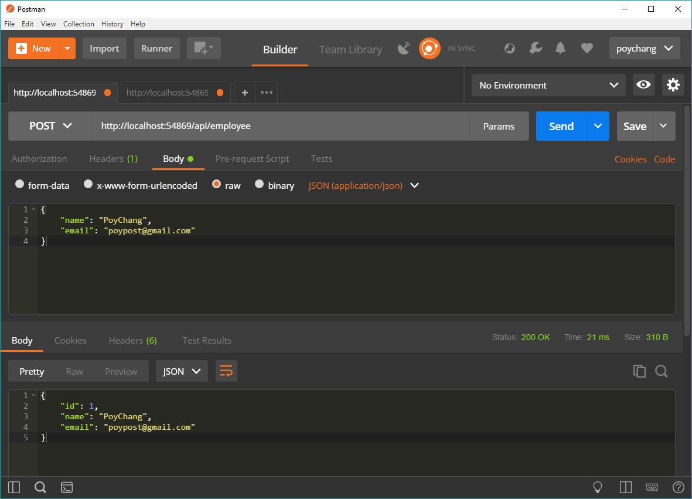692x499 pixels.
Task: Open the POST method dropdown
Action: (x=50, y=126)
